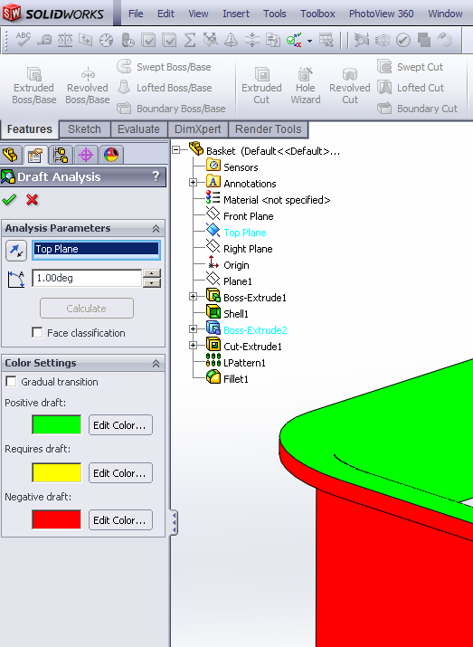The width and height of the screenshot is (473, 647).
Task: Open the FeatureManager design tree tab icon
Action: (x=11, y=155)
